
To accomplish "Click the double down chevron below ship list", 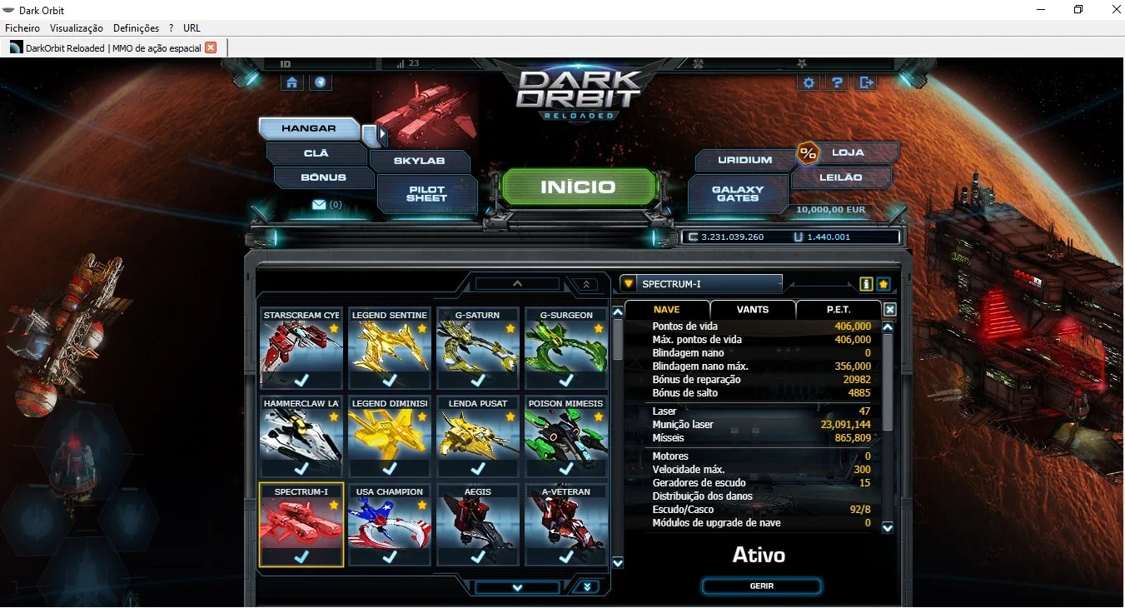I will [586, 587].
